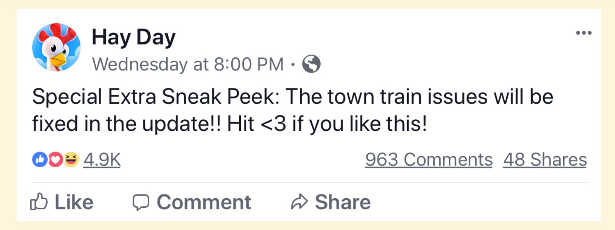Click the blue thumbs-up reaction icon
Image resolution: width=615 pixels, height=230 pixels.
(39, 160)
